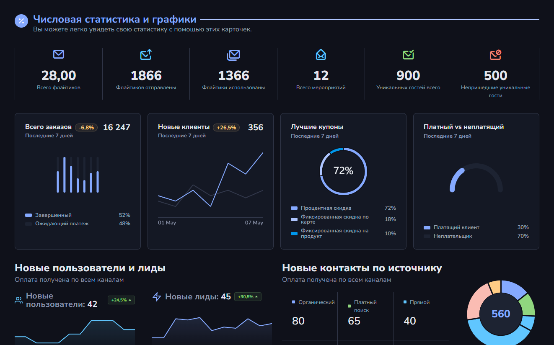554x345 pixels.
Task: Click the sent mail icon above Флайтиков отправлены
Action: pos(146,54)
